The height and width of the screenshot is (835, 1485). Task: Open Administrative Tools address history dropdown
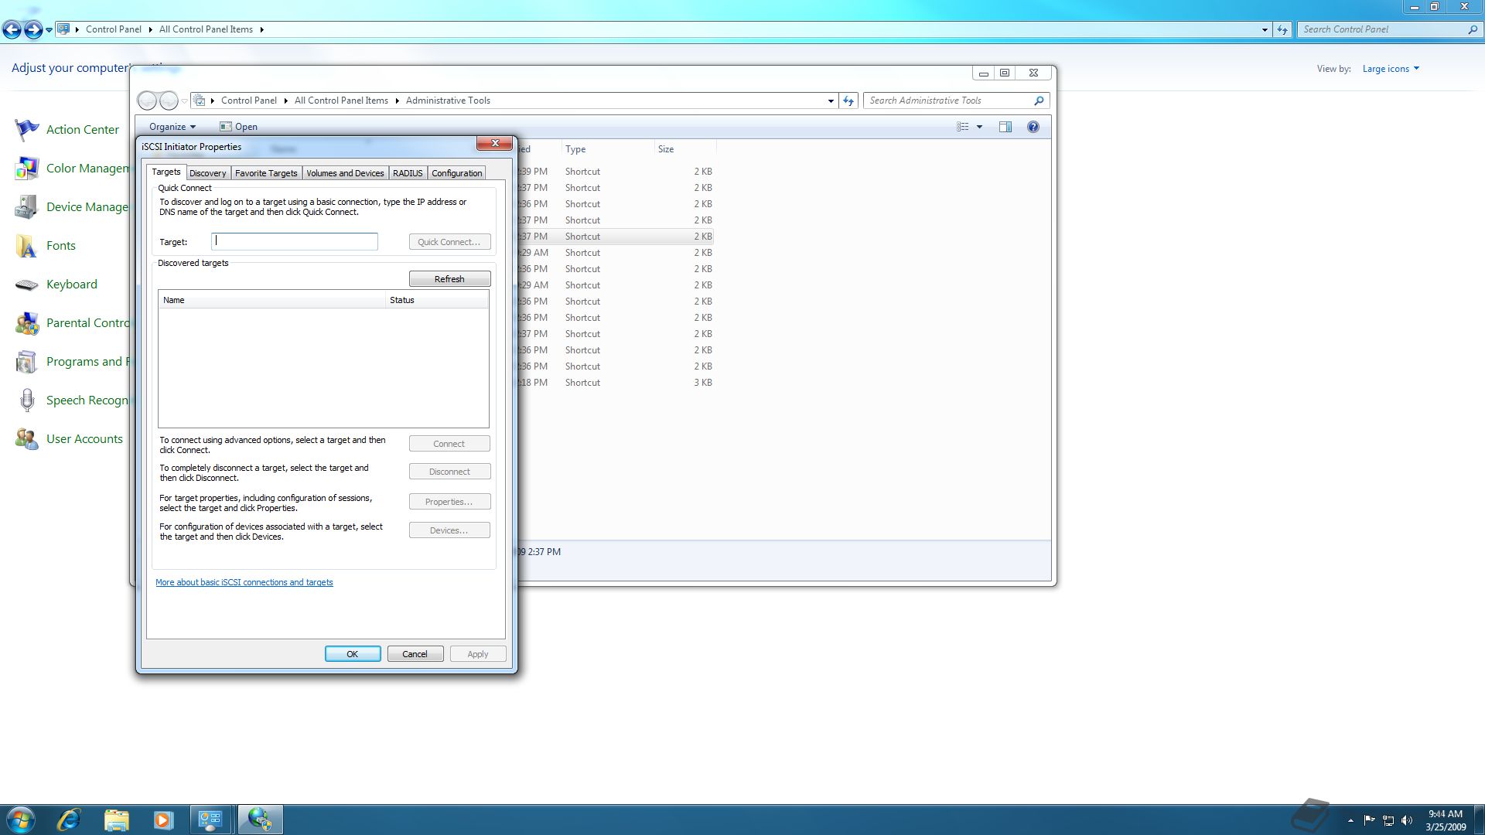click(x=831, y=101)
